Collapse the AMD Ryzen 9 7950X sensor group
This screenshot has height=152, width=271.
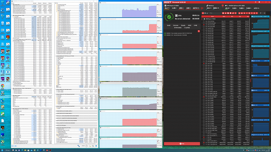click(203, 19)
